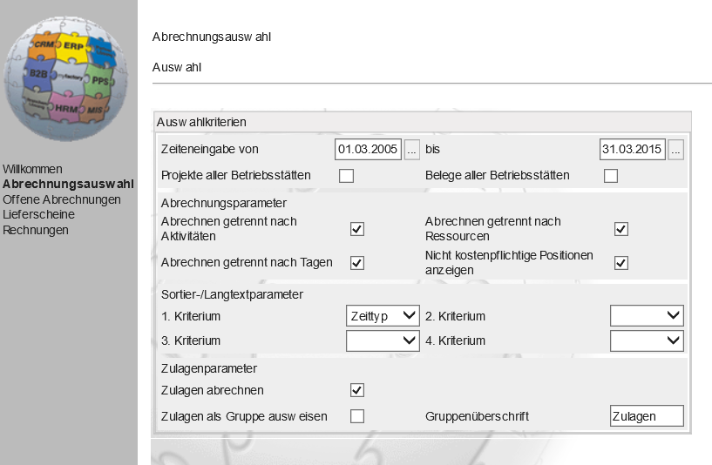Open the Rechnungen link

point(36,230)
